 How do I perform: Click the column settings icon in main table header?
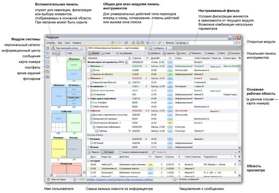240,58
